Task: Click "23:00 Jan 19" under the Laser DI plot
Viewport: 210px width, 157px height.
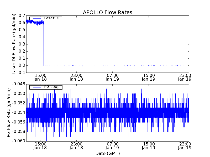Action: tap(185, 77)
